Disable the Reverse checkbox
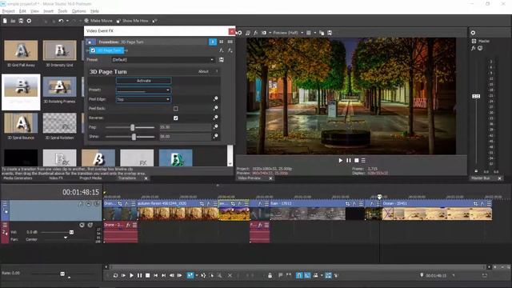 tap(176, 118)
